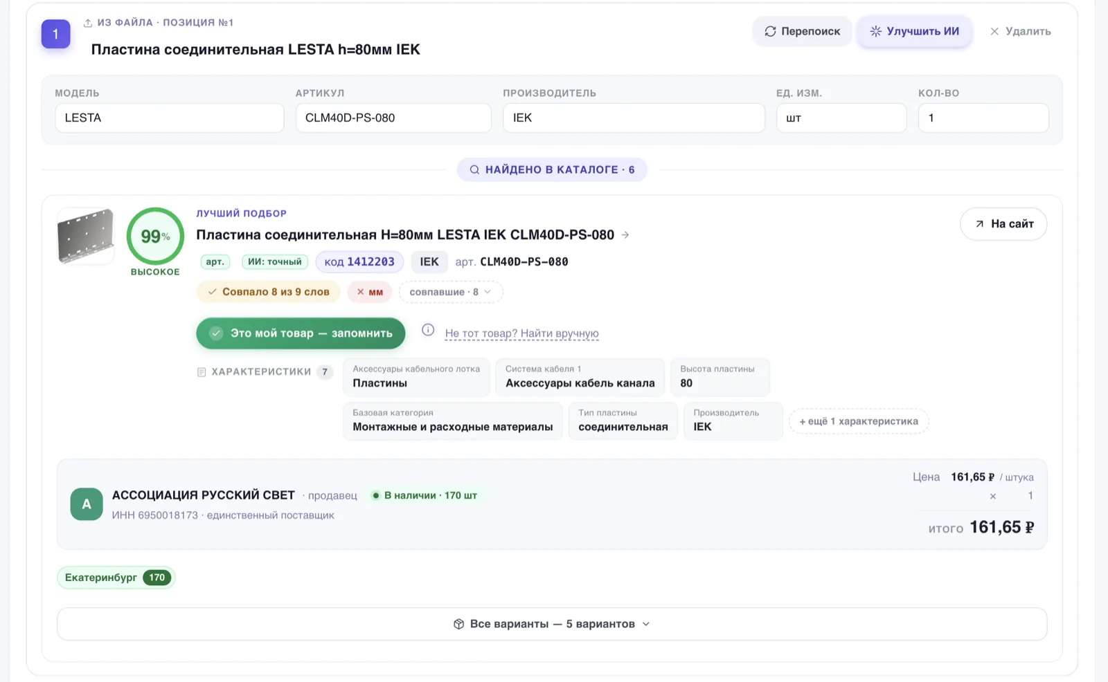The image size is (1108, 682).
Task: Click seller name АССОЦИАЦИЯ РУССКИЙ СВЕТ
Action: point(204,495)
